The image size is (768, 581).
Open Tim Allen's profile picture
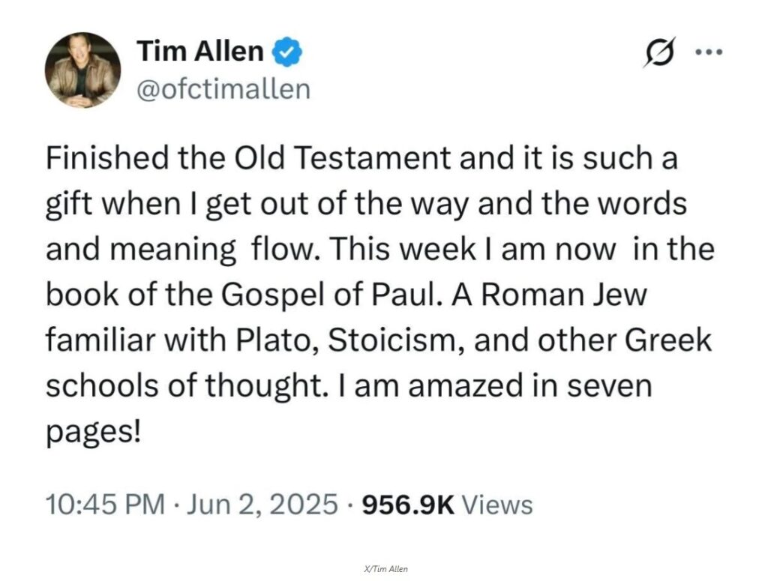[x=83, y=70]
